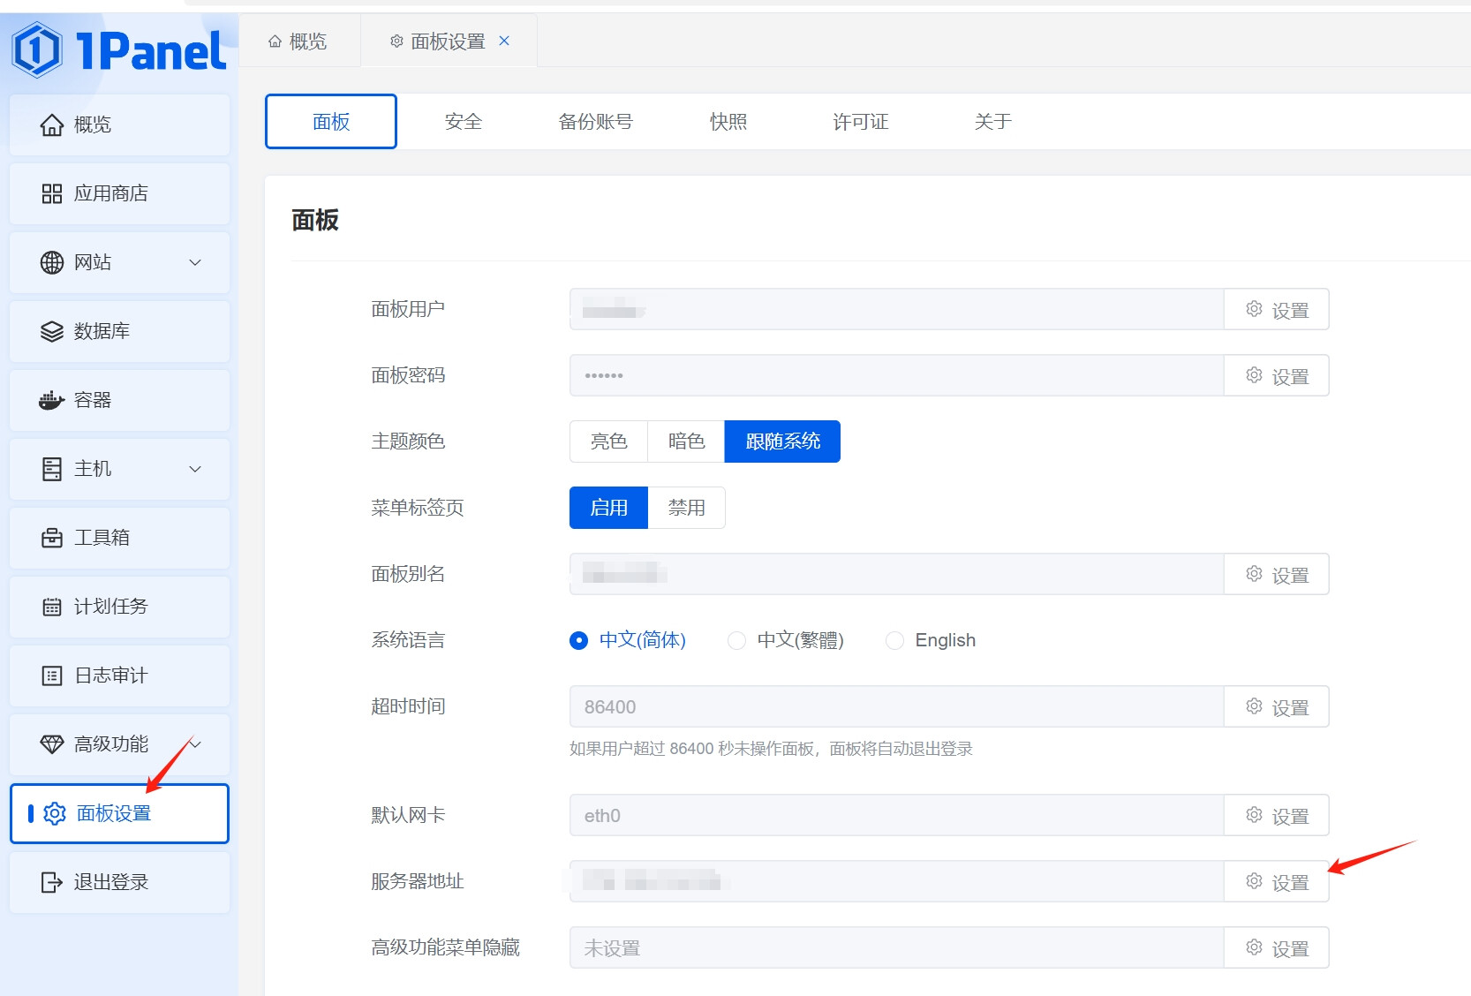Click the 菜单标签页 label

(x=418, y=508)
